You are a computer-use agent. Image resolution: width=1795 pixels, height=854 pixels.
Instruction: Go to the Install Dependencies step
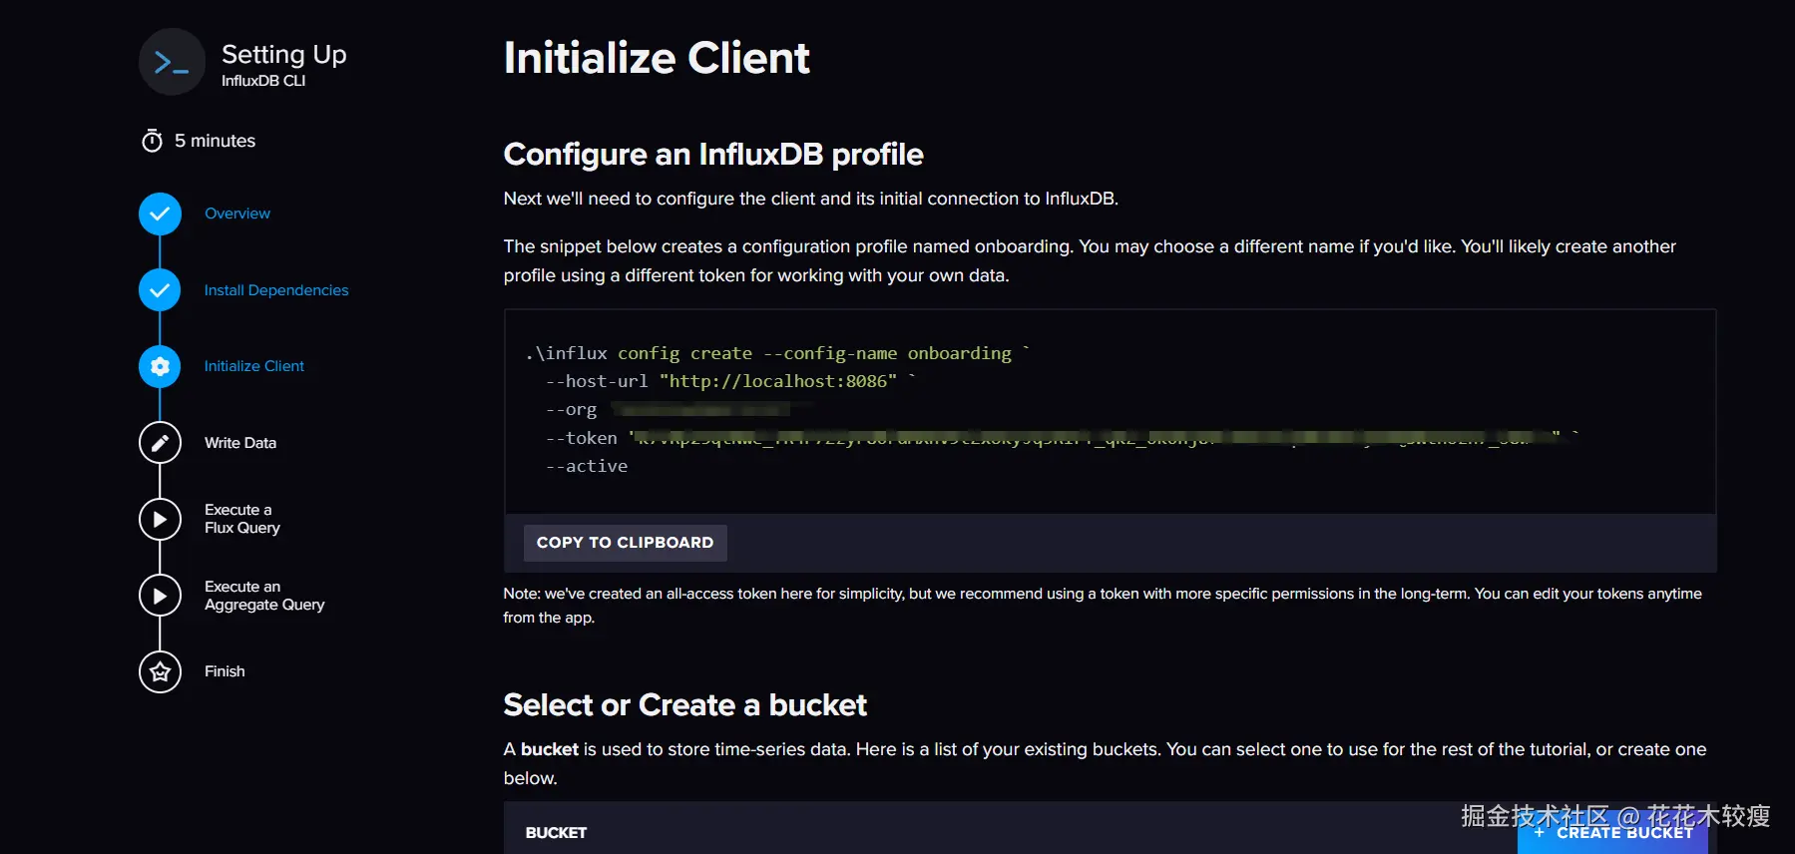[276, 290]
